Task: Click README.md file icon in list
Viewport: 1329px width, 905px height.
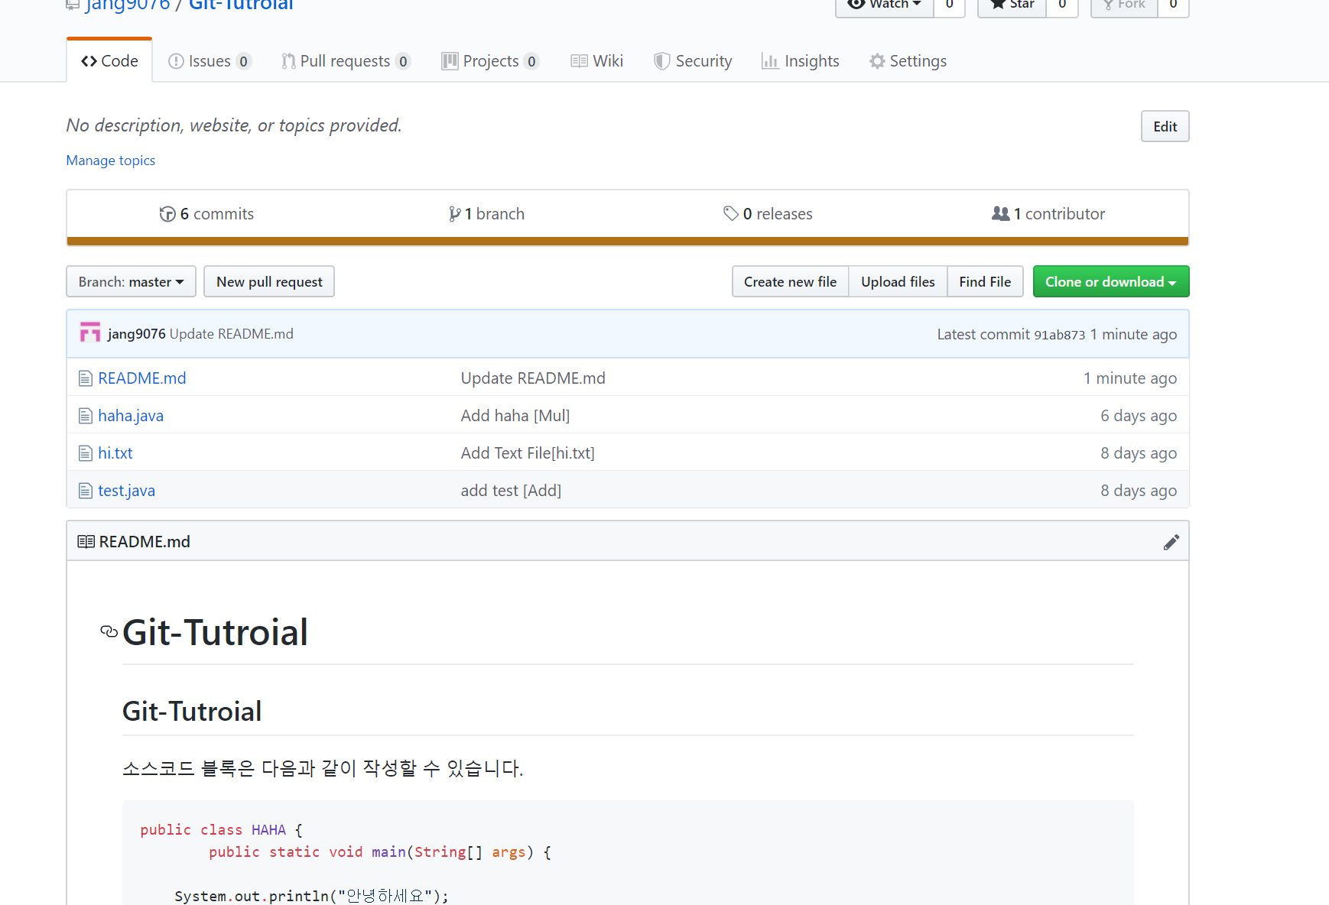Action: click(x=86, y=378)
